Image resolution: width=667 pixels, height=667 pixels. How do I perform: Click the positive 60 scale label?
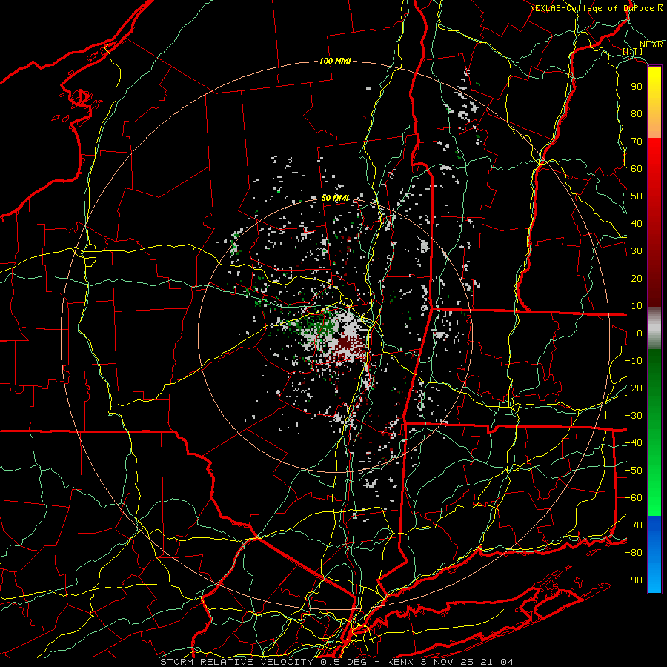click(637, 168)
